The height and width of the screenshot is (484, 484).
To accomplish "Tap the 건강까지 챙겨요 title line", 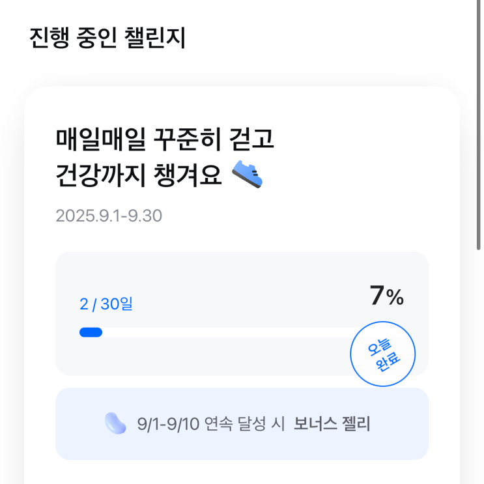I will tap(139, 175).
